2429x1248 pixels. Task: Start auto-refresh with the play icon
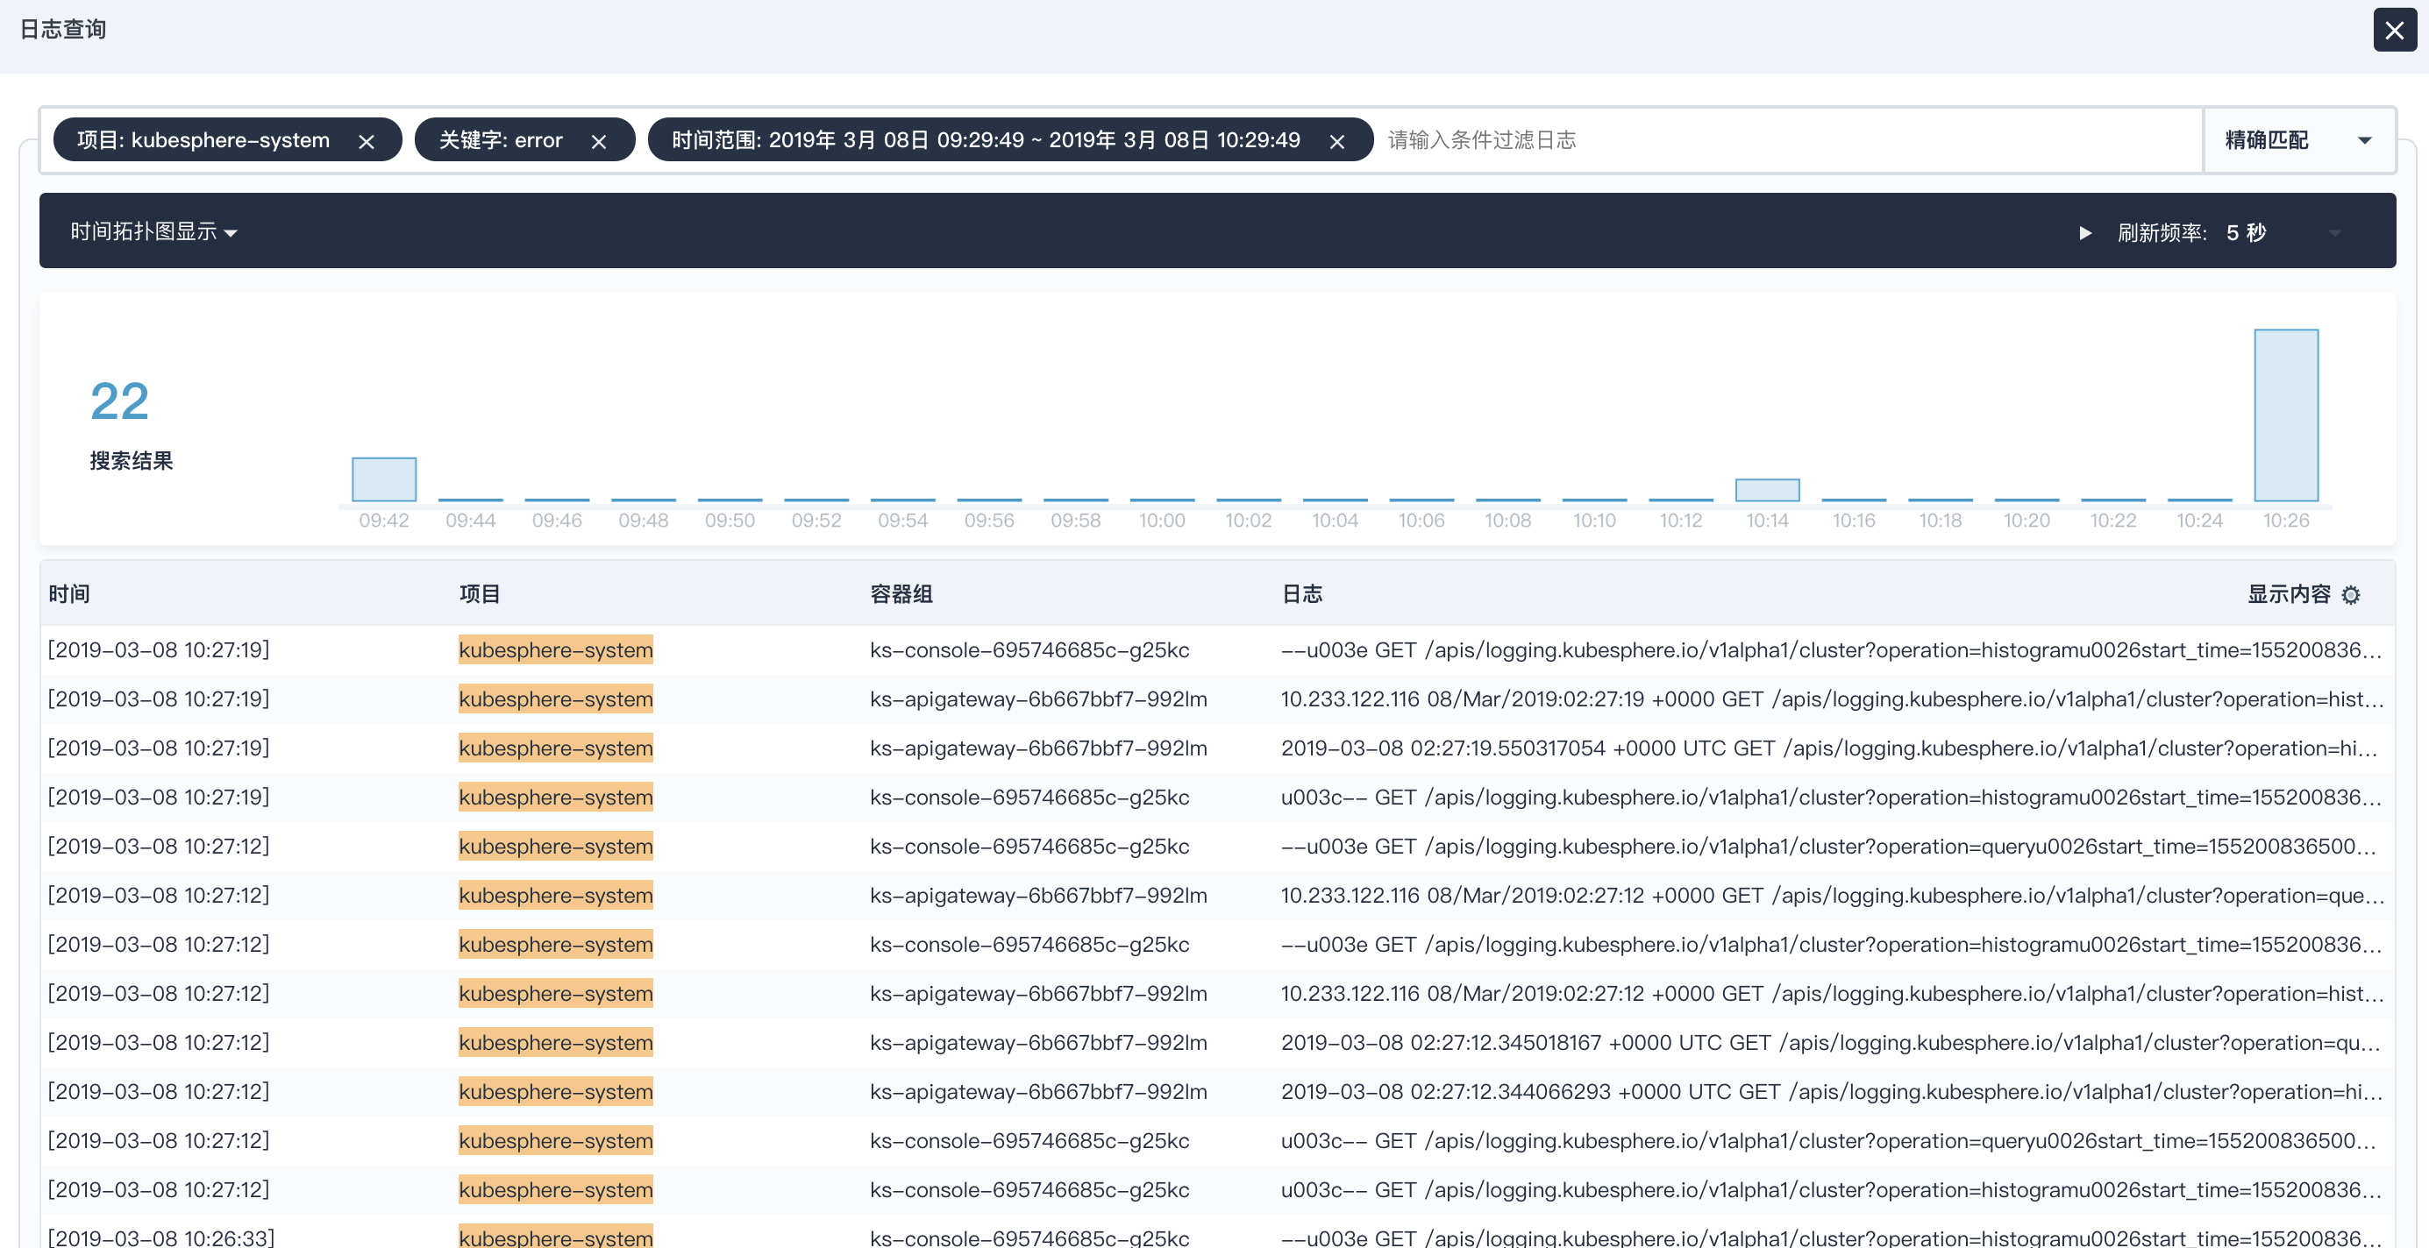[x=2085, y=233]
